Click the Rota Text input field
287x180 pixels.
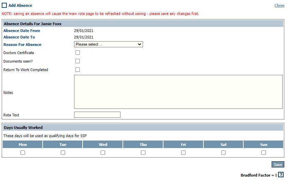pos(97,115)
